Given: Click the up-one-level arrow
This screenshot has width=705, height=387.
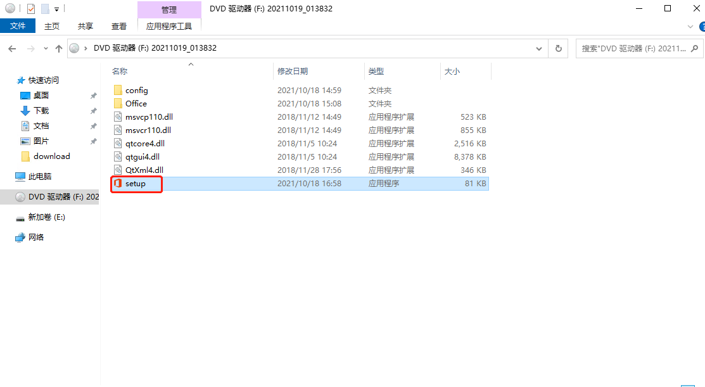Looking at the screenshot, I should click(58, 48).
